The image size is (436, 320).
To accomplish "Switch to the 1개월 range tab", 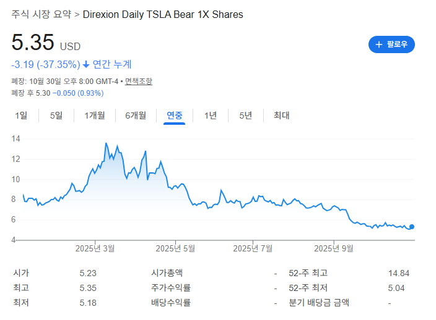I will (x=95, y=116).
